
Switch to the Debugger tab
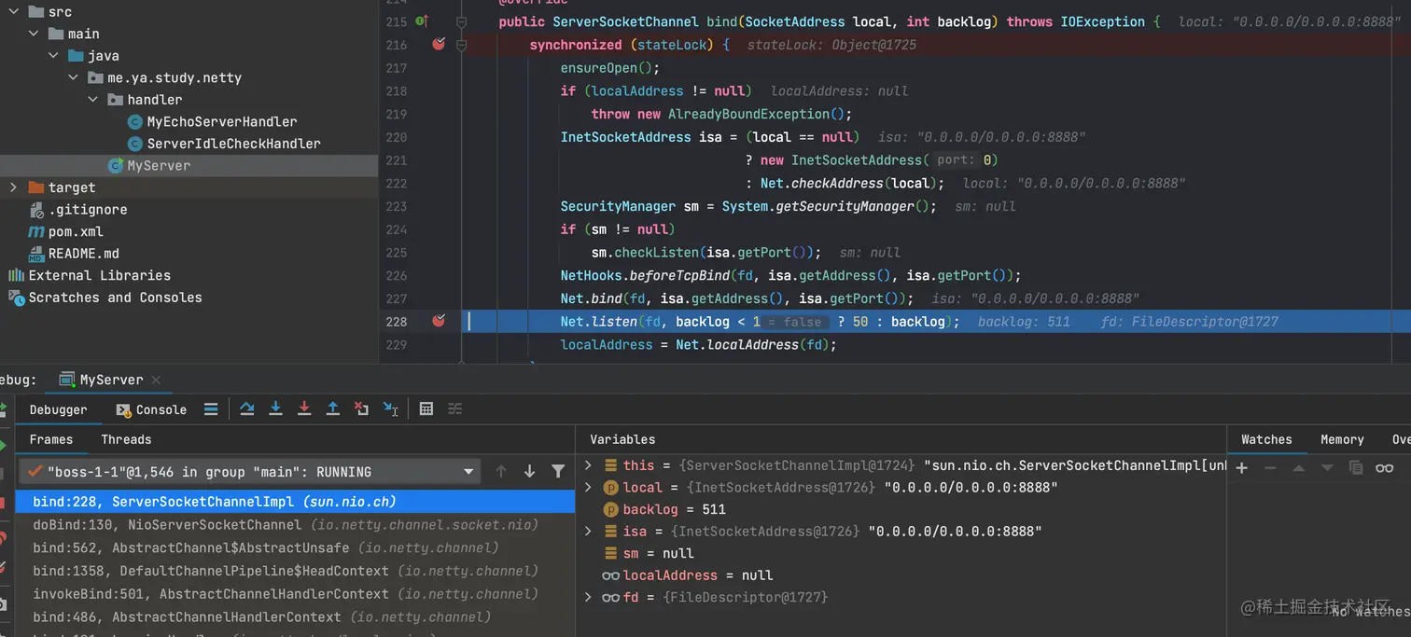click(58, 409)
